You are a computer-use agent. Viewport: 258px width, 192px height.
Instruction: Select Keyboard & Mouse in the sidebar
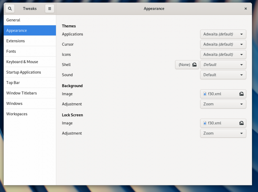click(x=30, y=62)
